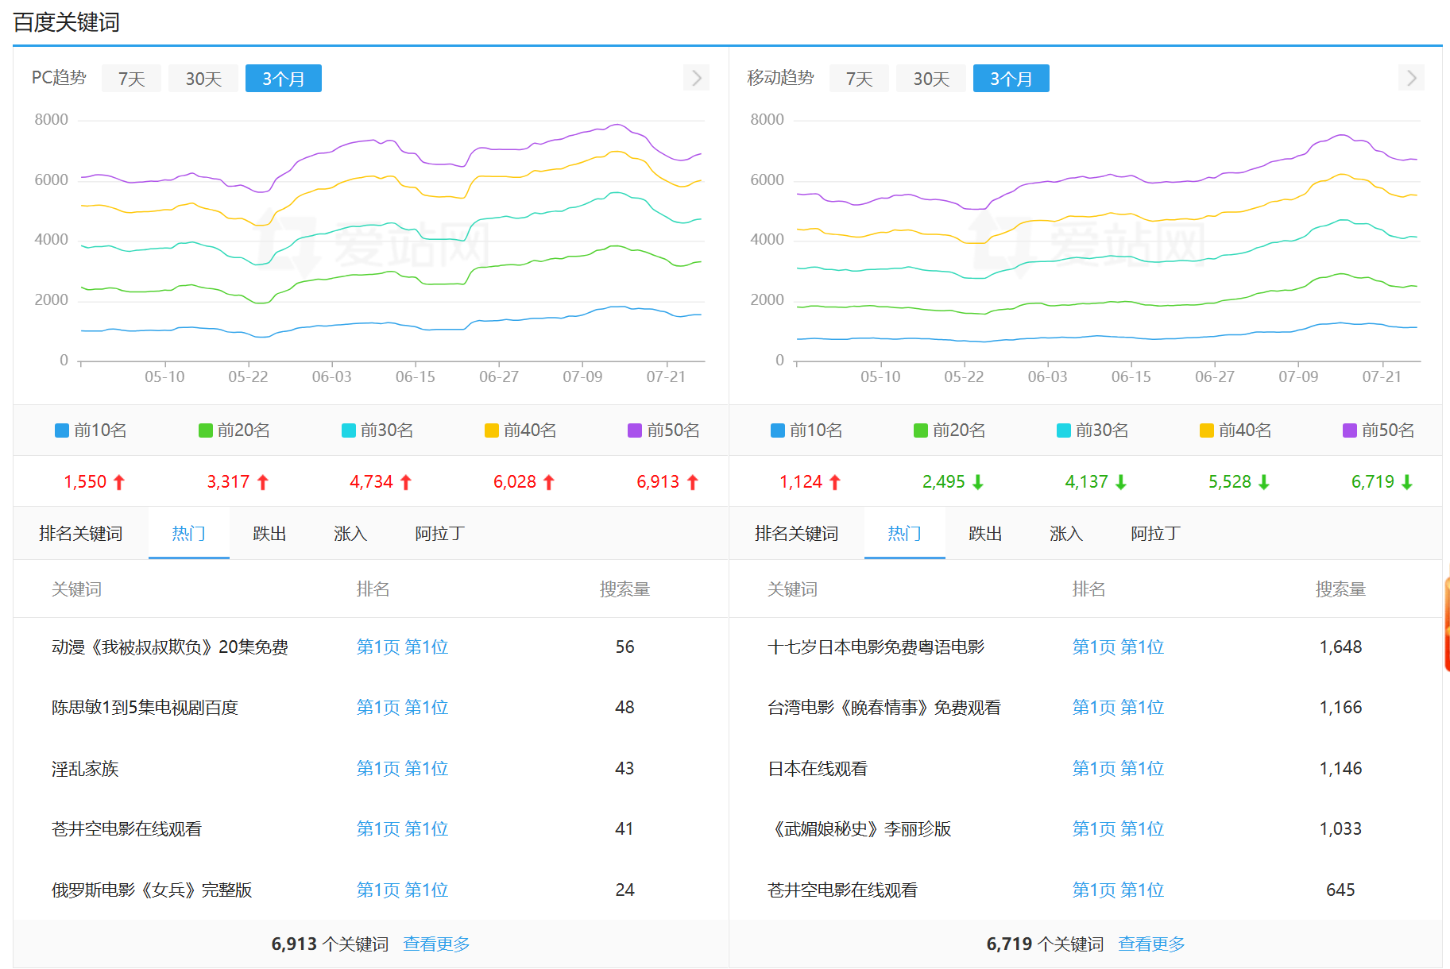Open PC 阿拉丁 keyword tab
Image resolution: width=1450 pixels, height=969 pixels.
[439, 533]
